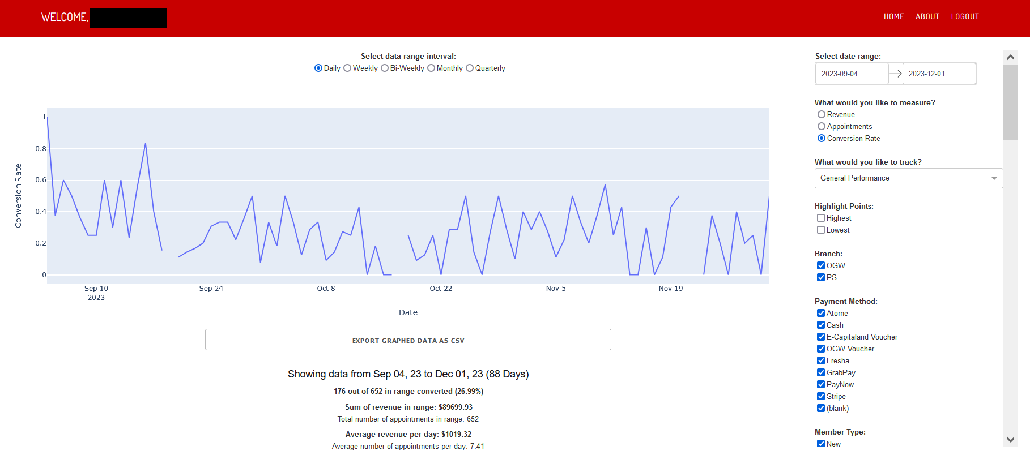Viewport: 1030px width, 455px height.
Task: Click the Nov 5 x-axis label
Action: 556,289
